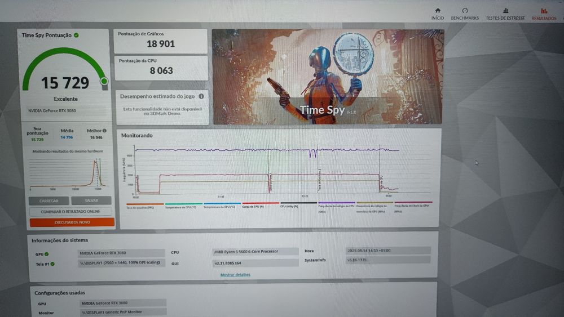Toggle the olive GPU memory clock legend line
The image size is (564, 317).
(374, 203)
